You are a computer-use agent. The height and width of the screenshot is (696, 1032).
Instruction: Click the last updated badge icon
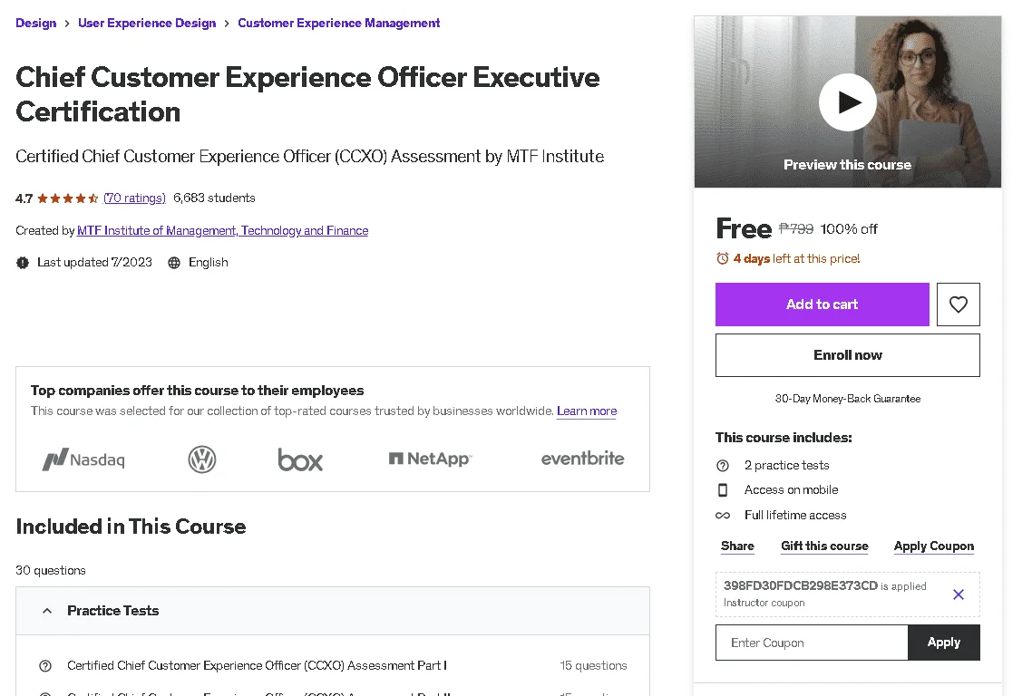[23, 263]
